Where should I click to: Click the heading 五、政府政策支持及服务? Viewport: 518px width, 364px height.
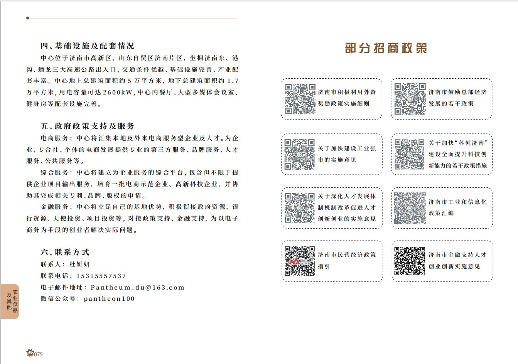pyautogui.click(x=87, y=126)
